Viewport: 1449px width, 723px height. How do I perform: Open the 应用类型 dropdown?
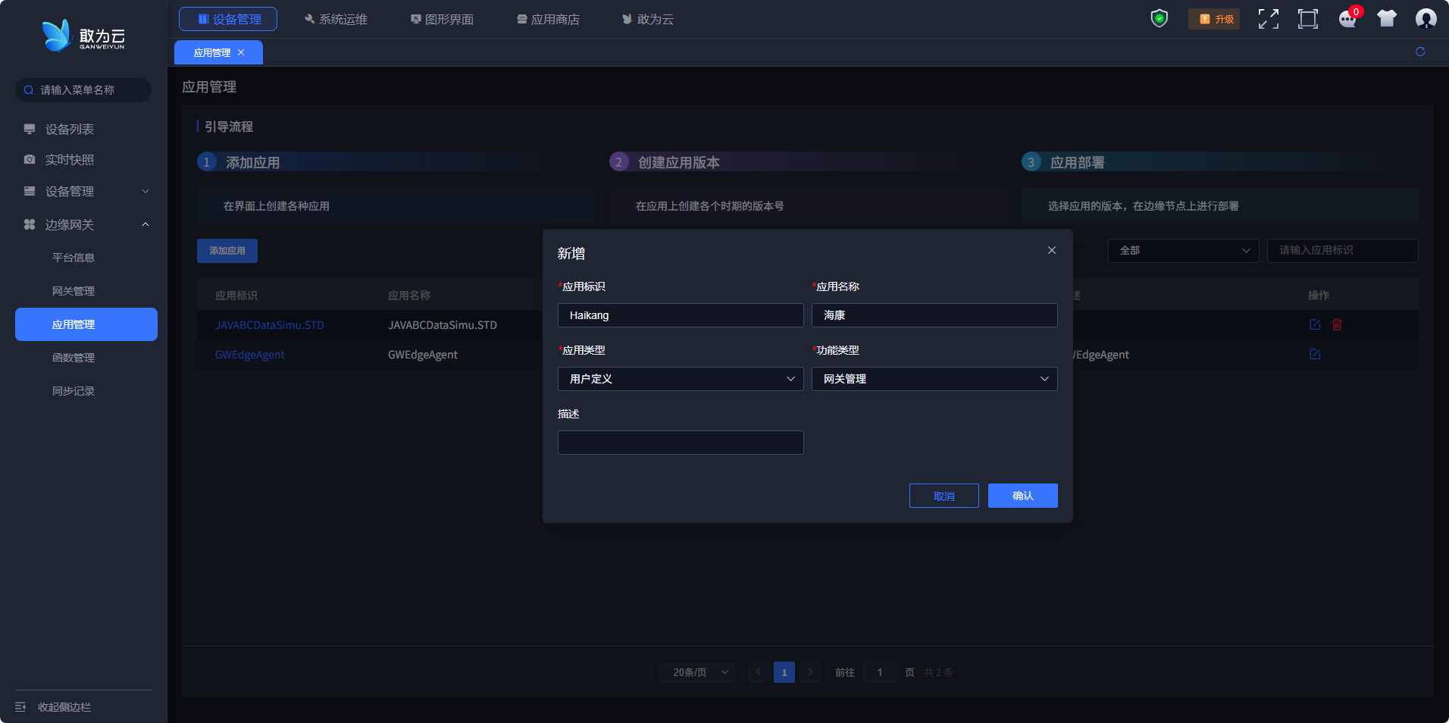pos(680,379)
